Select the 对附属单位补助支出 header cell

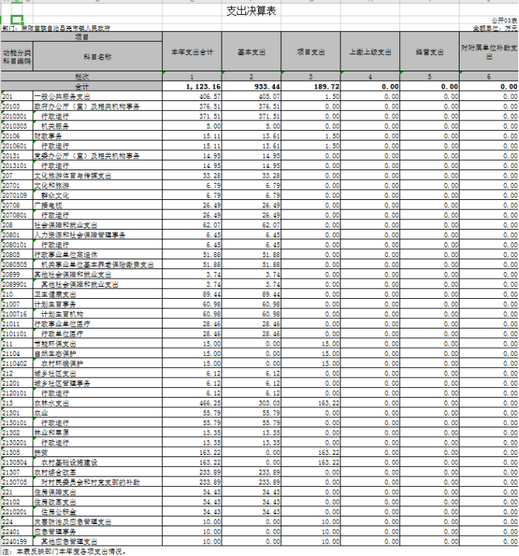489,52
